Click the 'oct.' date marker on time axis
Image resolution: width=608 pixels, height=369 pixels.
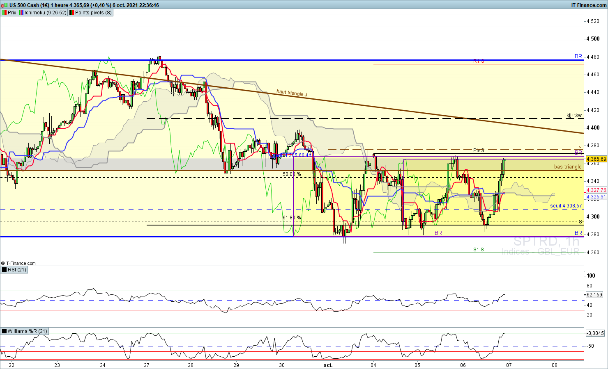[328, 365]
